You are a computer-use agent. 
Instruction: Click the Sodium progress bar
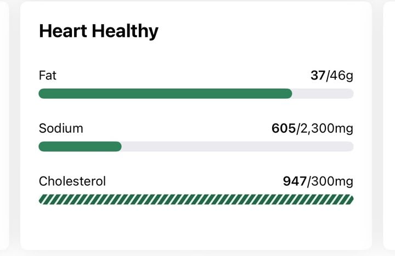click(196, 146)
